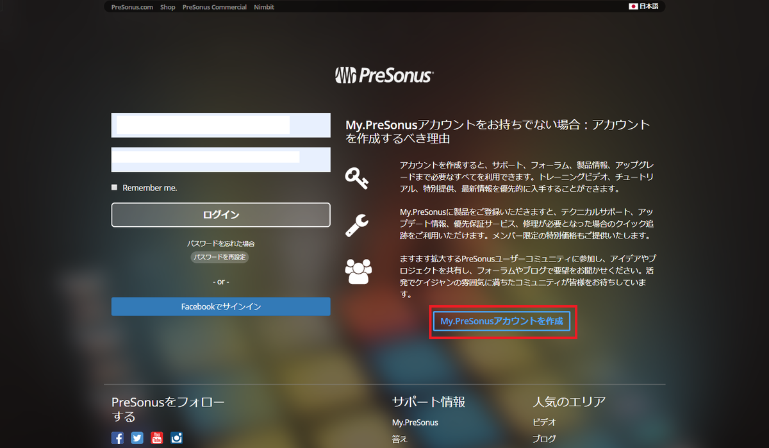Click the パスワードを再設定 button
The image size is (769, 448).
[219, 256]
